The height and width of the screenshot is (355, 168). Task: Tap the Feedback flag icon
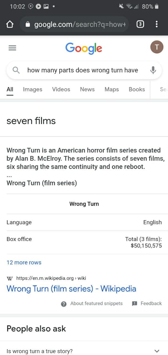coord(135,303)
